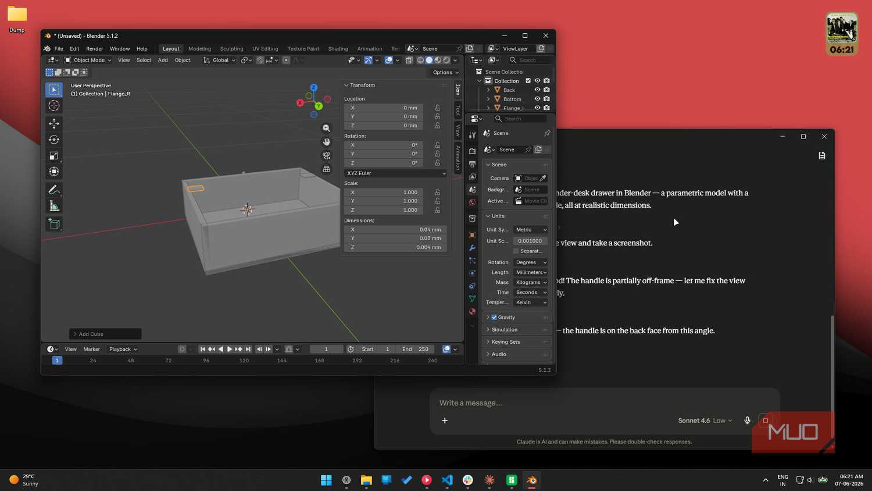The image size is (872, 491).
Task: Enable proportional editing toggle
Action: 286,60
